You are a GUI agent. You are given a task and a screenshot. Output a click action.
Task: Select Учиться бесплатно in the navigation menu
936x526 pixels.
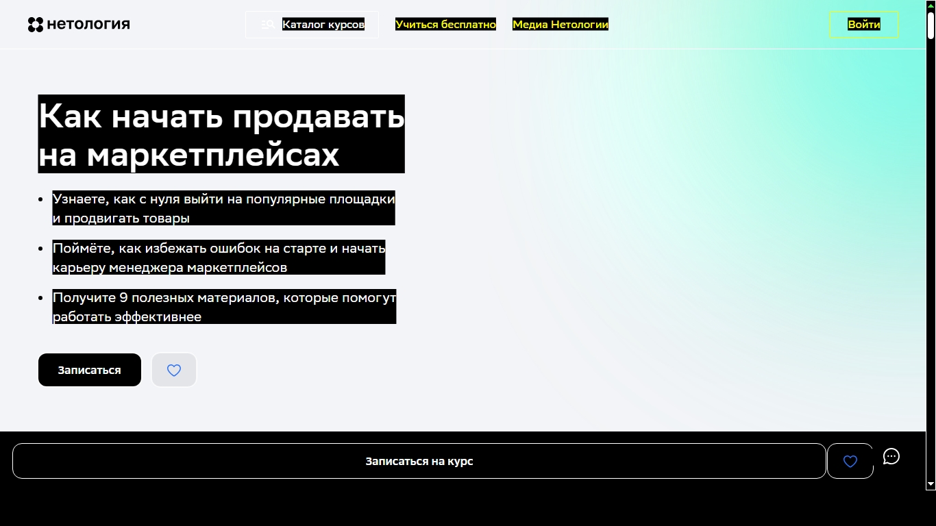pos(445,24)
